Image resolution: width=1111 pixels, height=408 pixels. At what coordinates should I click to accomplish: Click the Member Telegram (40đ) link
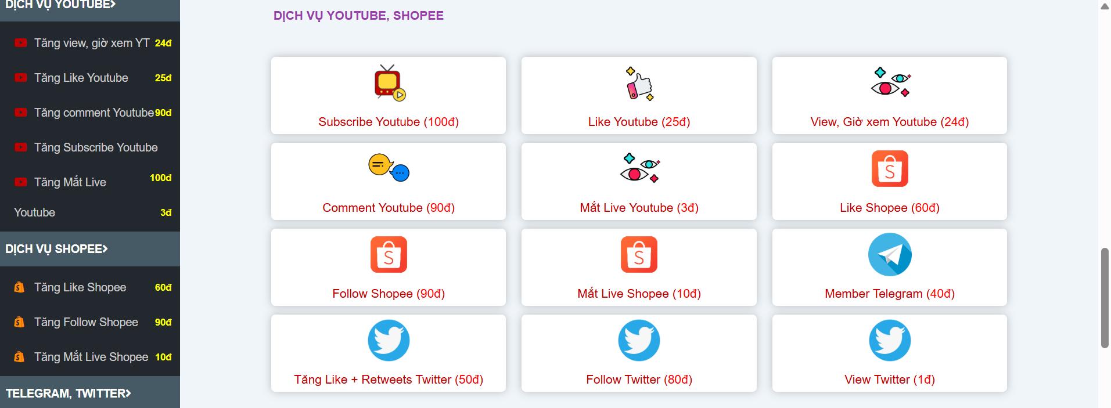pyautogui.click(x=890, y=294)
